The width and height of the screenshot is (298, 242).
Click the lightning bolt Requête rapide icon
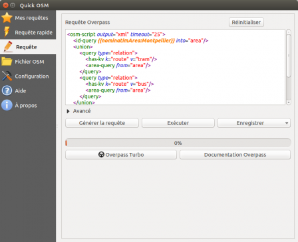pyautogui.click(x=7, y=32)
